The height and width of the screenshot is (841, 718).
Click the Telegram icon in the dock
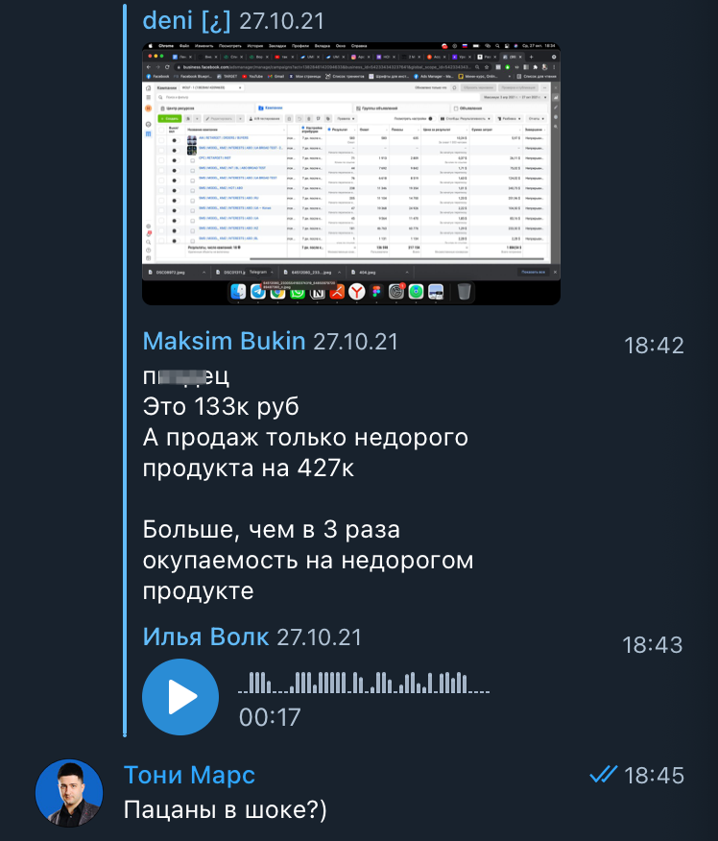click(258, 292)
